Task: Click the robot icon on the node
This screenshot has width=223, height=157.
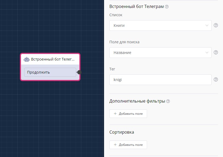Action: pyautogui.click(x=27, y=59)
